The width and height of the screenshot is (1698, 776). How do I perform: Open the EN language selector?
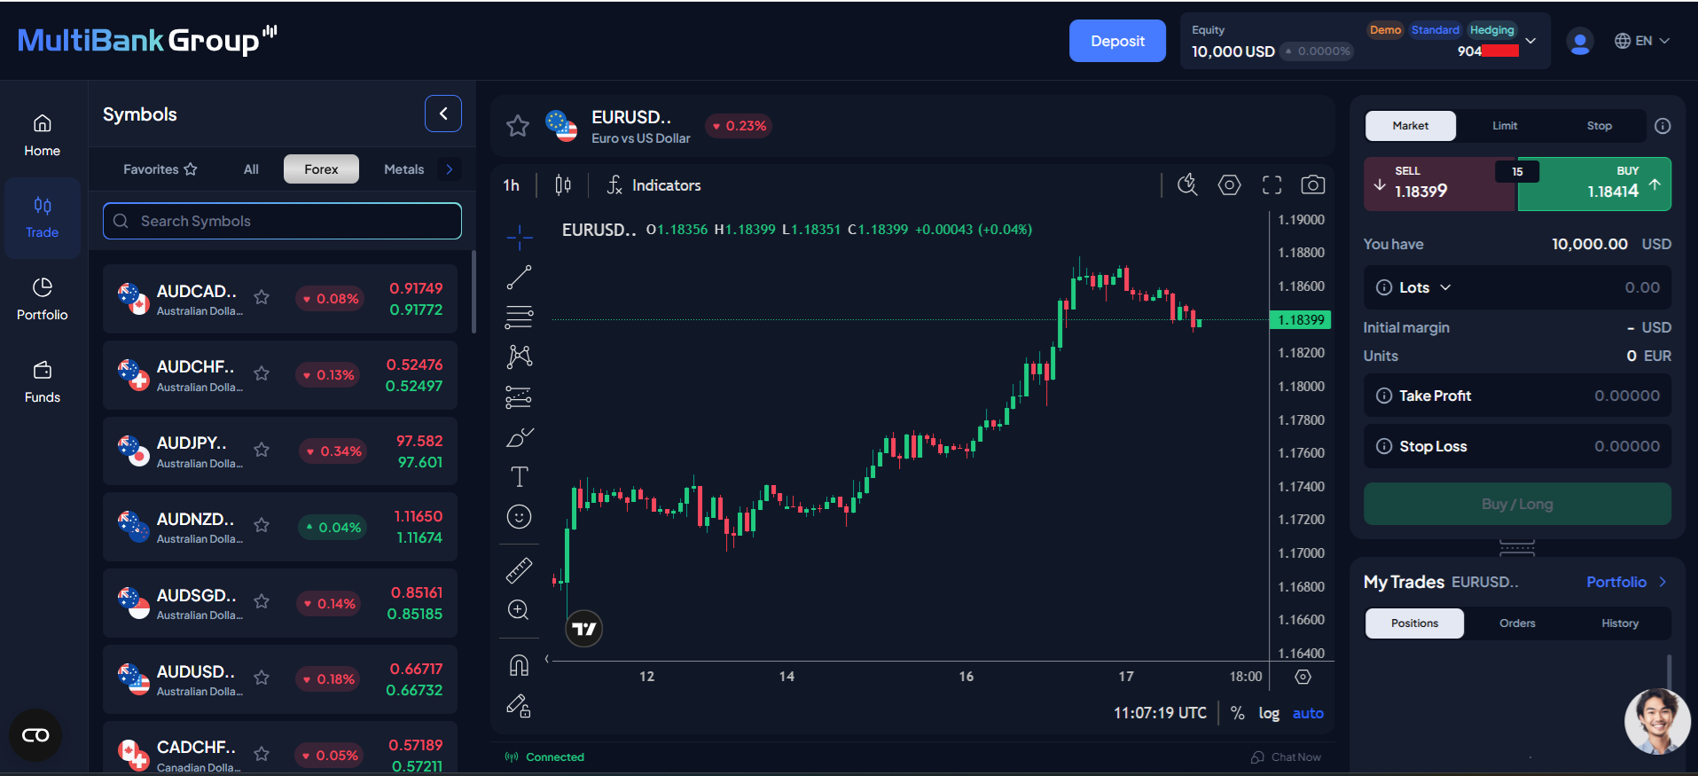1641,41
